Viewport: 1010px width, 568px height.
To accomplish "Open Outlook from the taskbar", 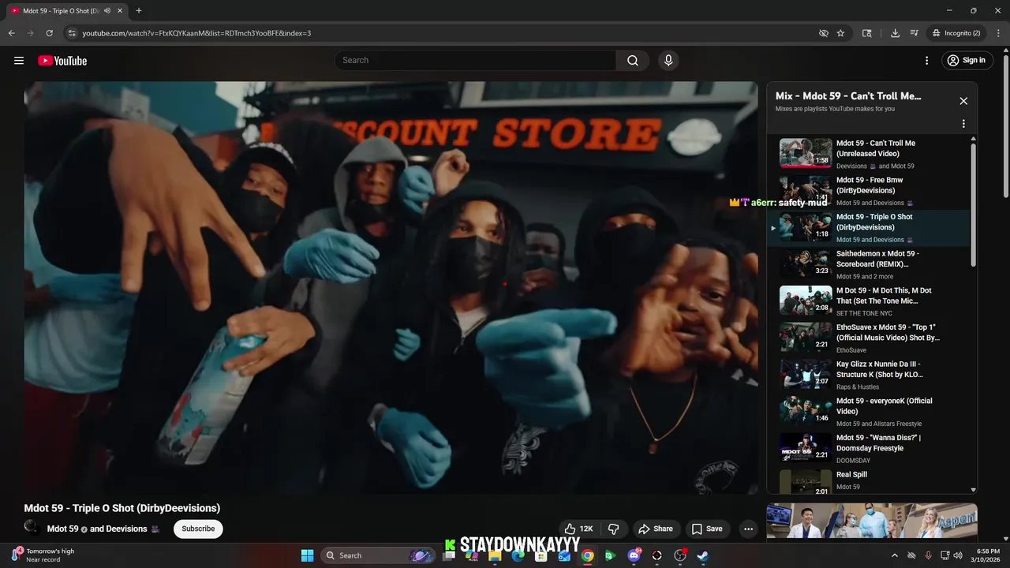I will [x=564, y=555].
